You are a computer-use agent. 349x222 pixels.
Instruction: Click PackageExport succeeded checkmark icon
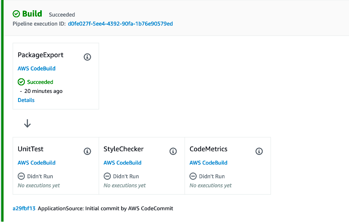[21, 82]
